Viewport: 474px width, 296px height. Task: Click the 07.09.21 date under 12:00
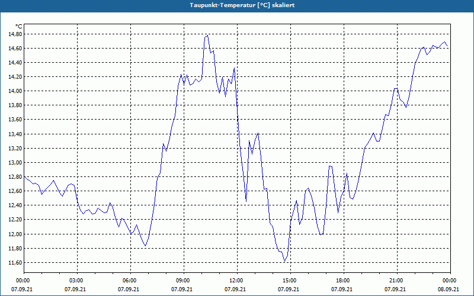(x=235, y=289)
